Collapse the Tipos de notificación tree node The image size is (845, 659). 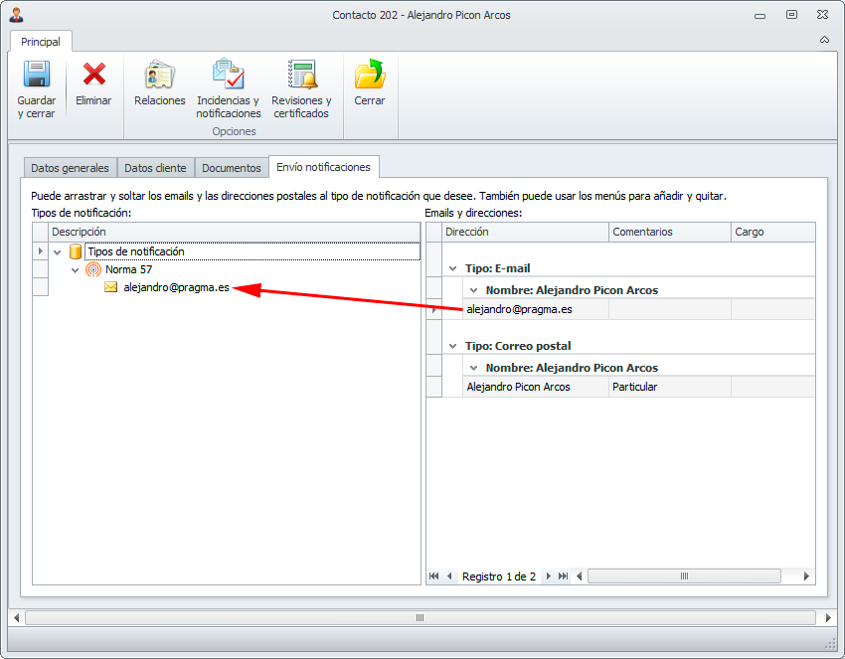[58, 251]
